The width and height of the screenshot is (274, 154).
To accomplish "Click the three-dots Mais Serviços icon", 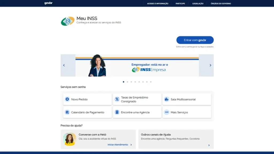I will 167,112.
